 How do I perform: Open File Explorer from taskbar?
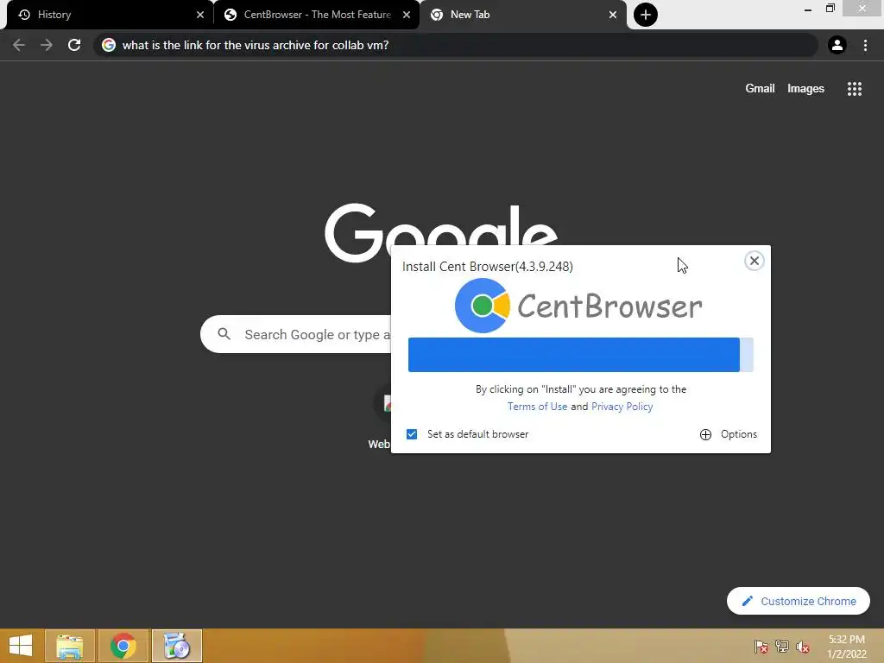tap(70, 646)
